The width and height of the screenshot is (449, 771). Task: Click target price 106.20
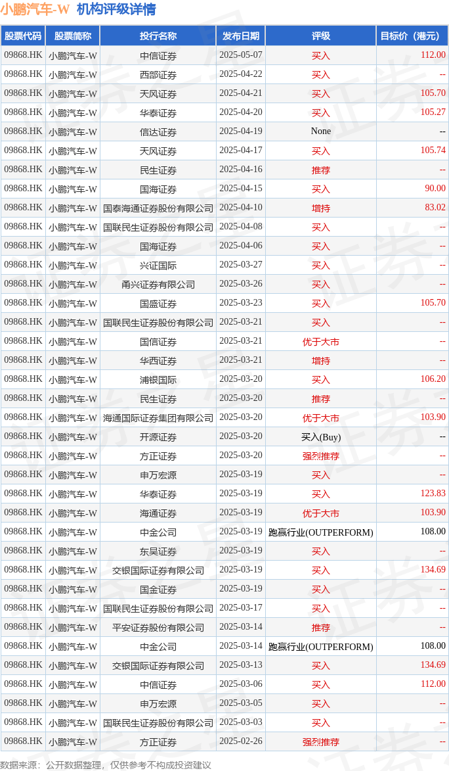(433, 379)
